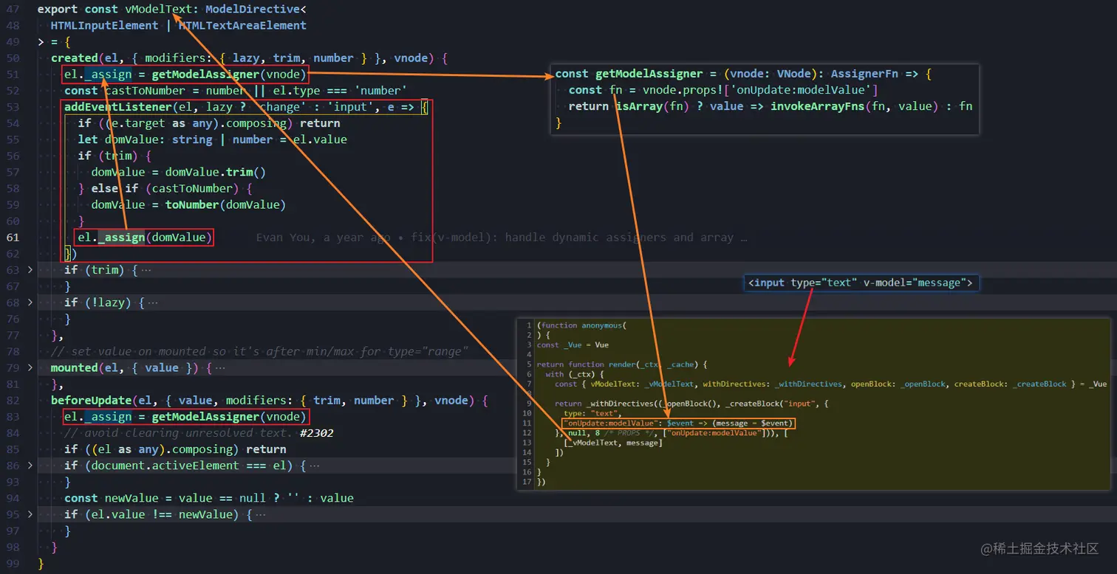Click the #2302 issue reference in comment
Viewport: 1117px width, 574px height.
coord(317,433)
